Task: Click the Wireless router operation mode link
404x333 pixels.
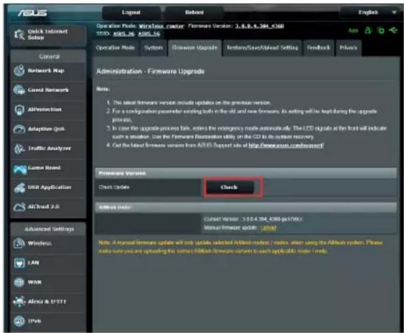Action: [x=161, y=26]
